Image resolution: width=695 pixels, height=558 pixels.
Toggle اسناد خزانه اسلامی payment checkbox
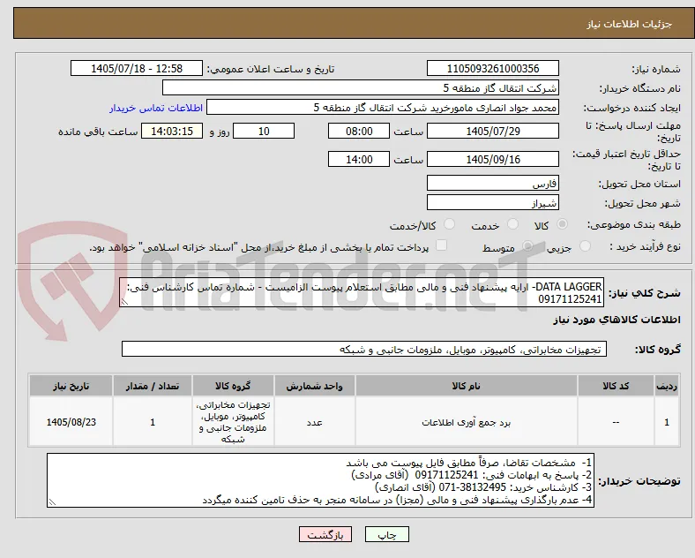(442, 245)
